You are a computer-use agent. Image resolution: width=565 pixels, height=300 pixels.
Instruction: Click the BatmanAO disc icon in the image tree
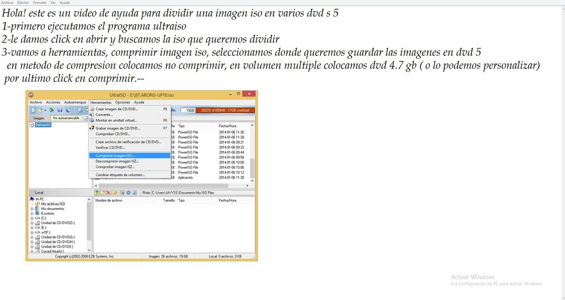coord(32,125)
